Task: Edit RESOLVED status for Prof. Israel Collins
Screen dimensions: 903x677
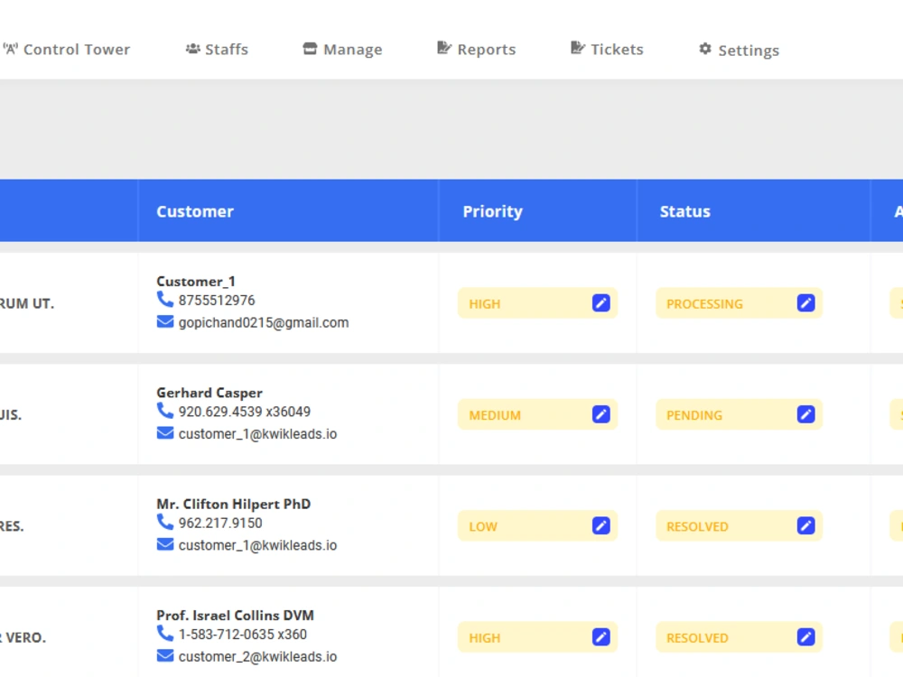Action: tap(805, 636)
